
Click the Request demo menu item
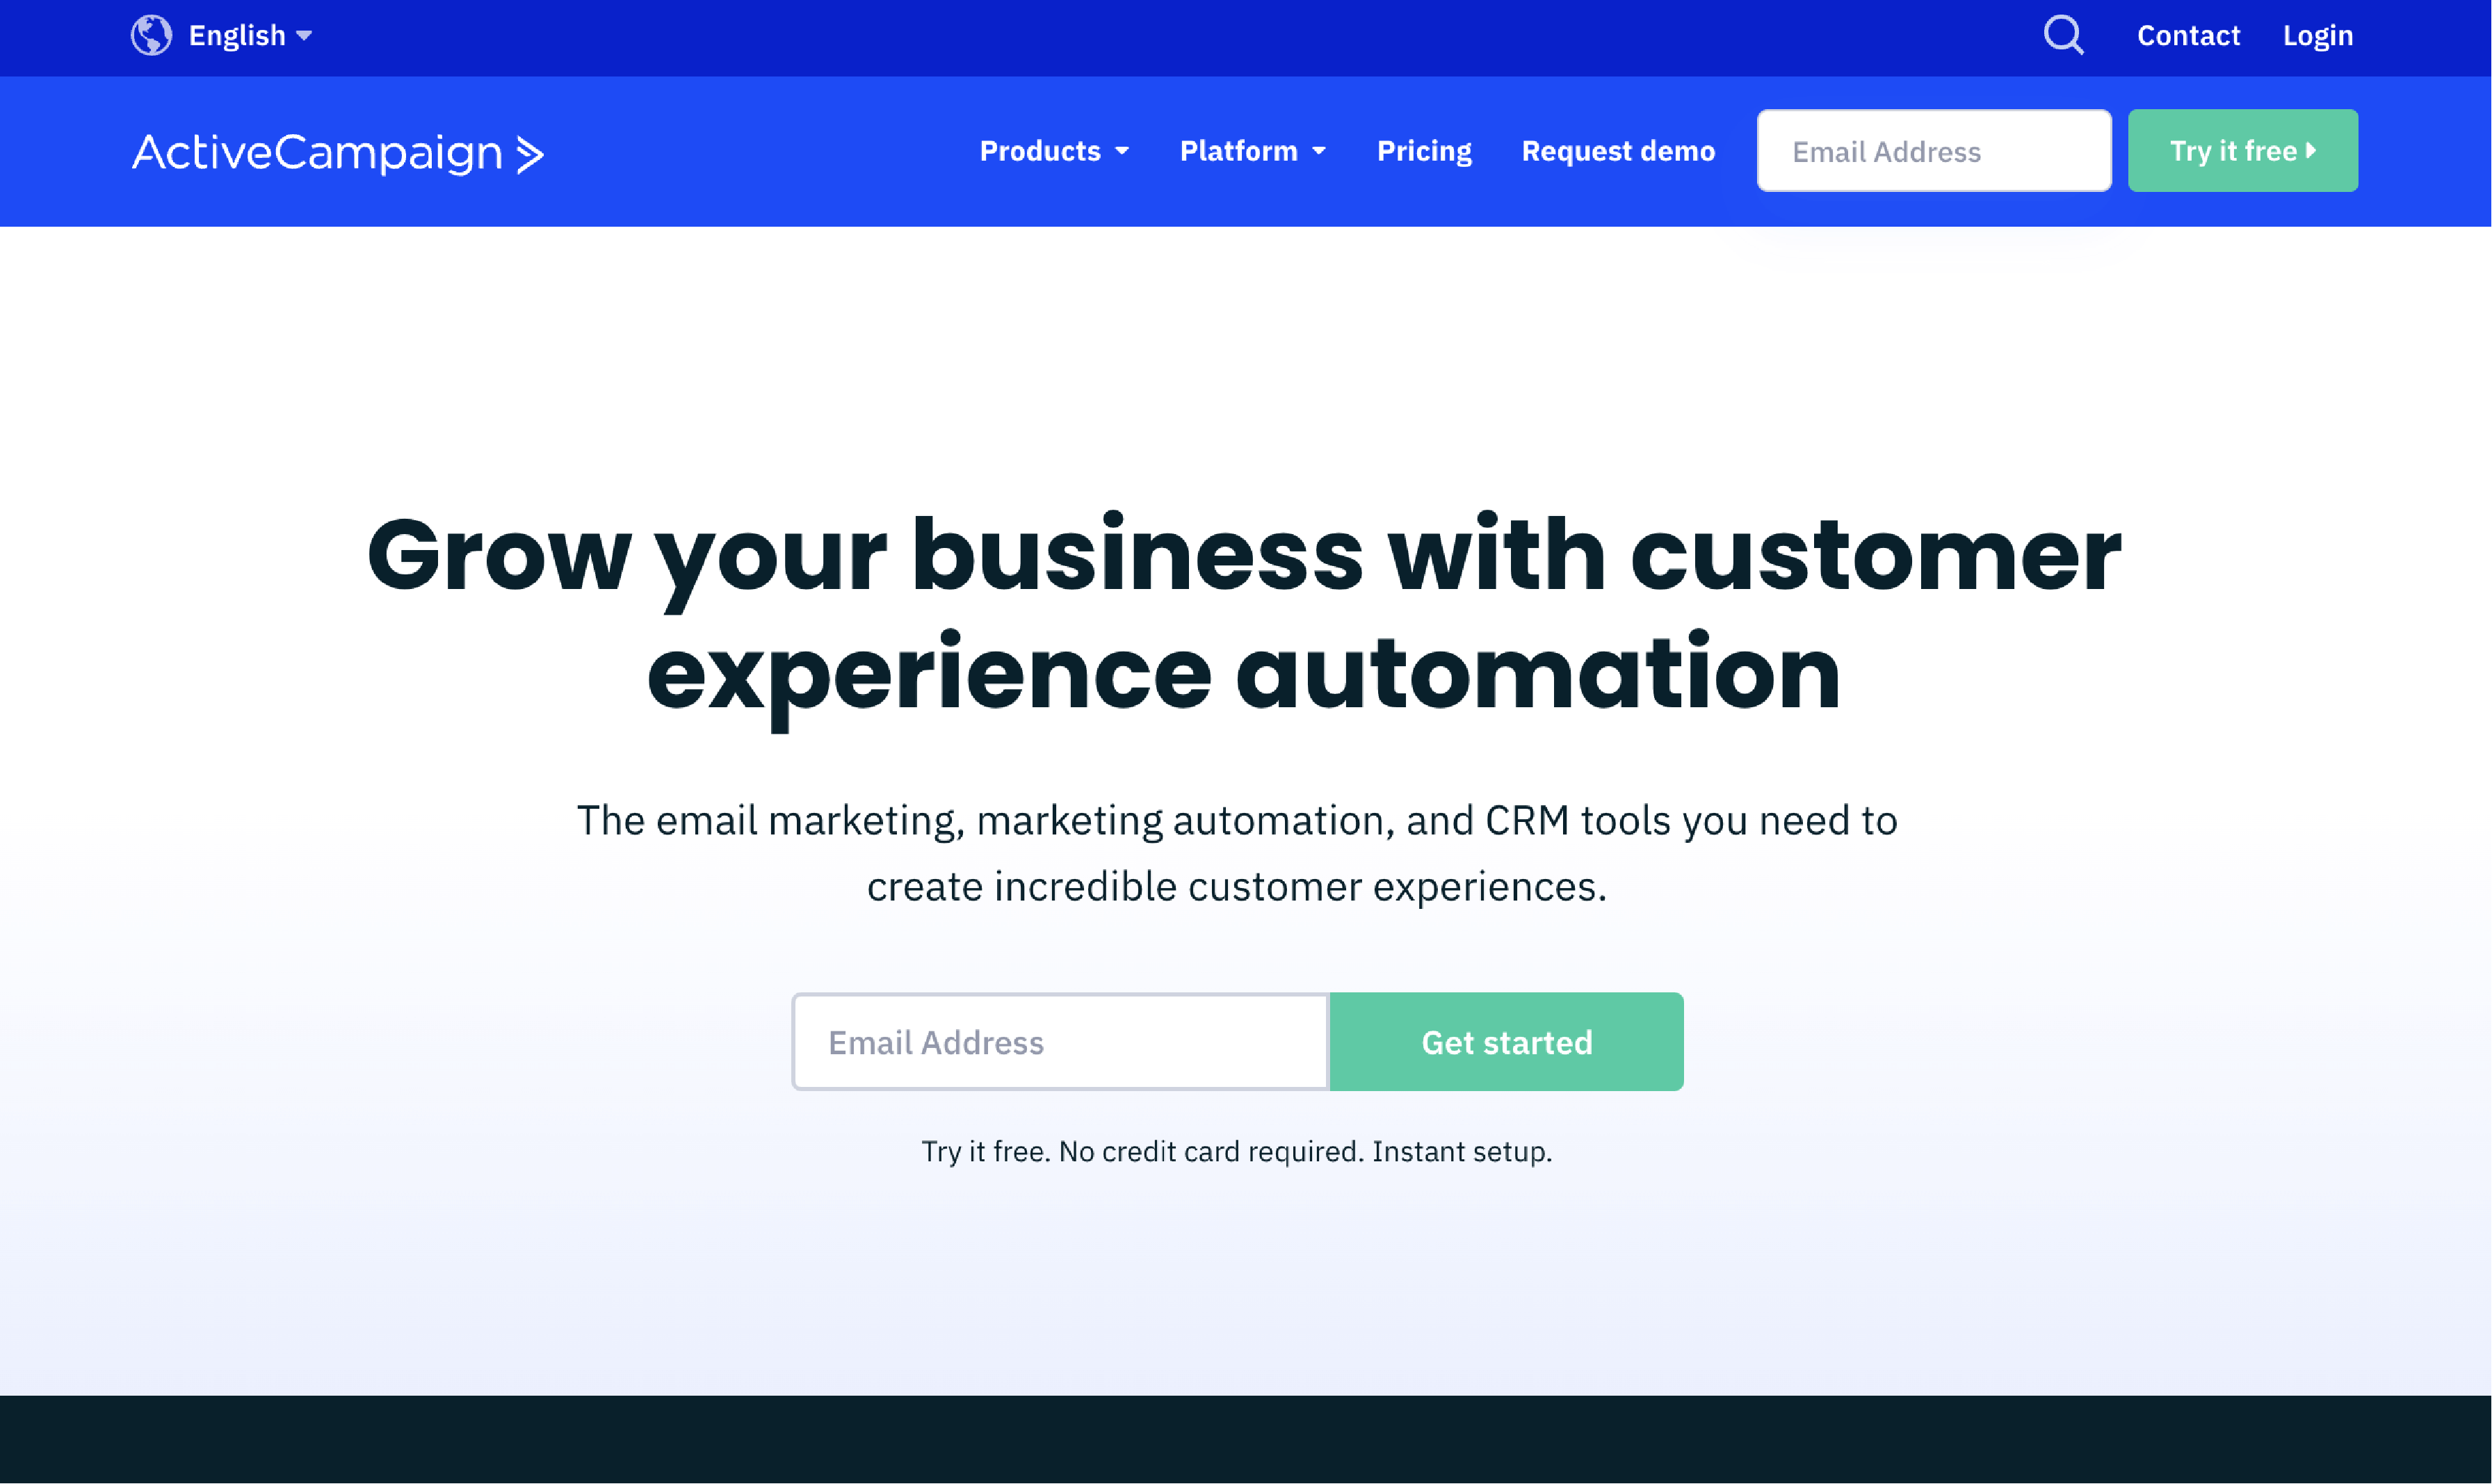1619,150
